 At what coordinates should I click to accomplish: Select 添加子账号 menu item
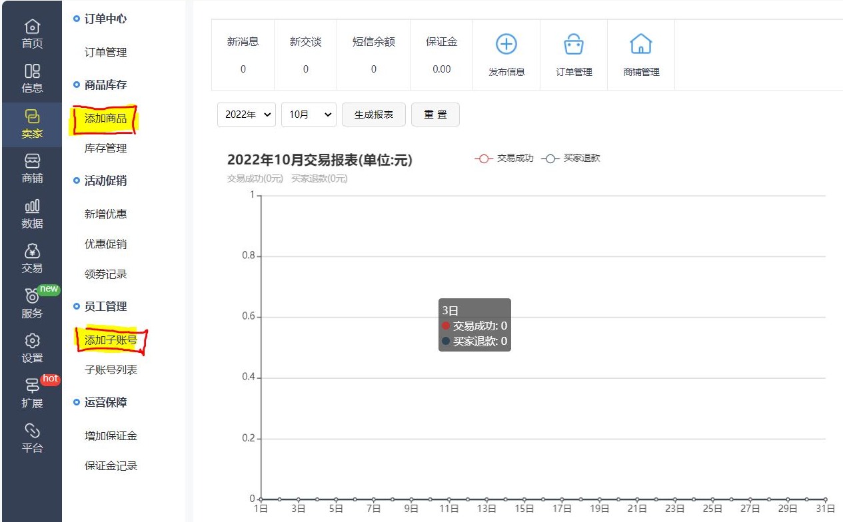111,340
